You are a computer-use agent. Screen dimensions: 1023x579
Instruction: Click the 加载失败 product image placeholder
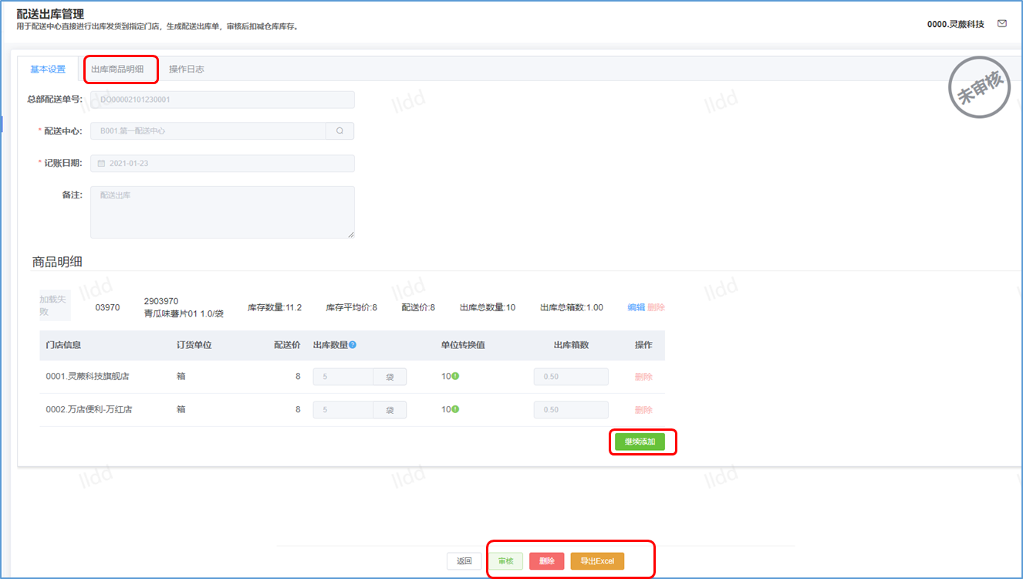coord(55,306)
